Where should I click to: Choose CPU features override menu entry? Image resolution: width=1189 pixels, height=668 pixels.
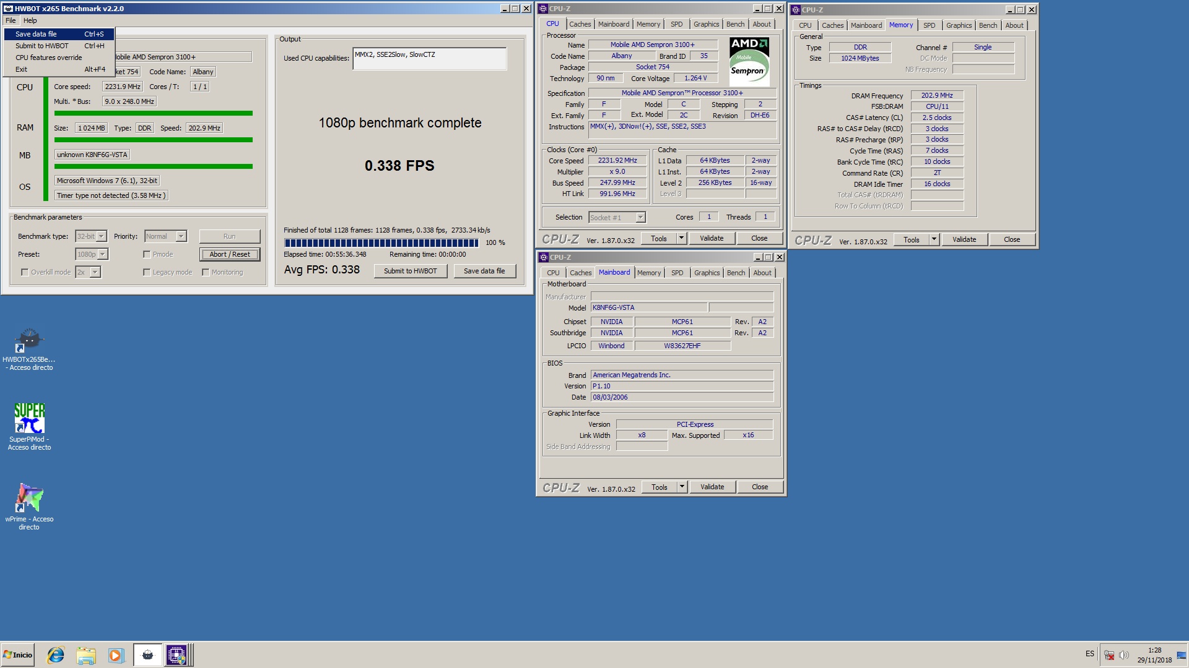tap(59, 58)
